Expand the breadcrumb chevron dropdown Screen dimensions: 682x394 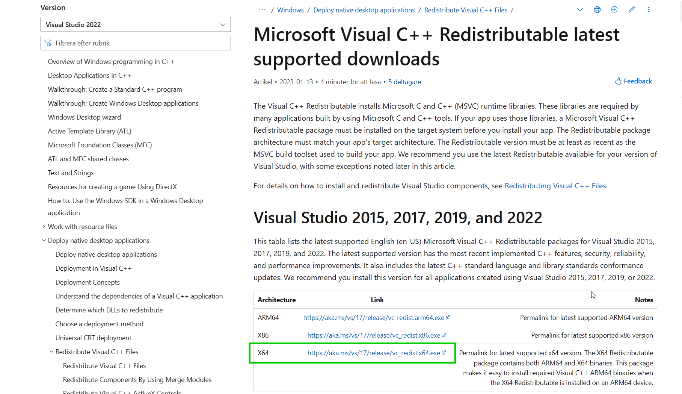click(x=580, y=10)
